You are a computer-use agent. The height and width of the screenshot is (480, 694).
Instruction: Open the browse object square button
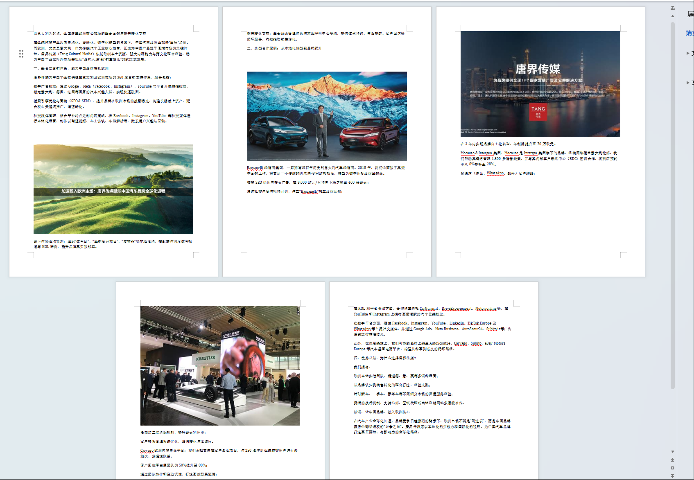point(672,468)
